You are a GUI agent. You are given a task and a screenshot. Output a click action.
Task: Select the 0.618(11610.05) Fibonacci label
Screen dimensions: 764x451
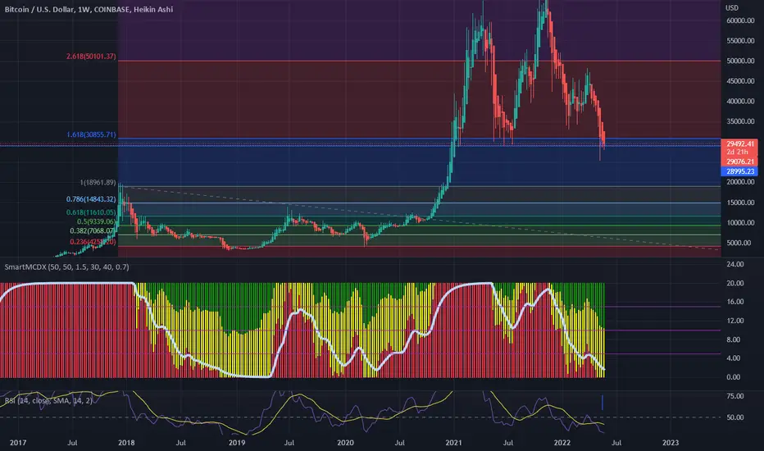tap(91, 212)
